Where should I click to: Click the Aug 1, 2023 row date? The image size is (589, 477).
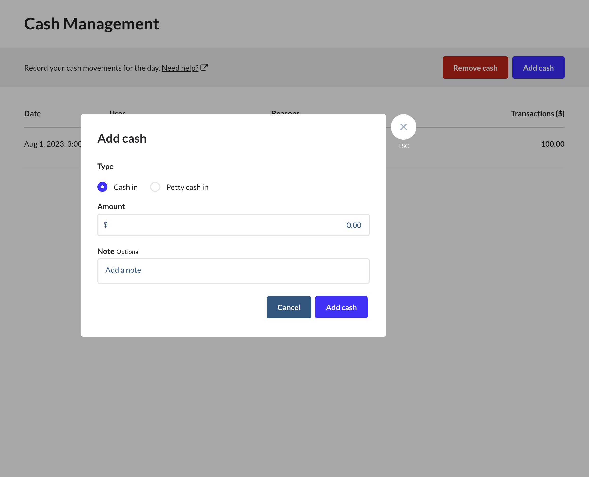tap(52, 144)
